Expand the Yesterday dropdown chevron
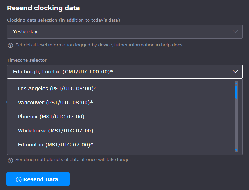 tap(235, 32)
